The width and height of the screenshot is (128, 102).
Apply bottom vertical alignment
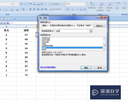point(38,4)
